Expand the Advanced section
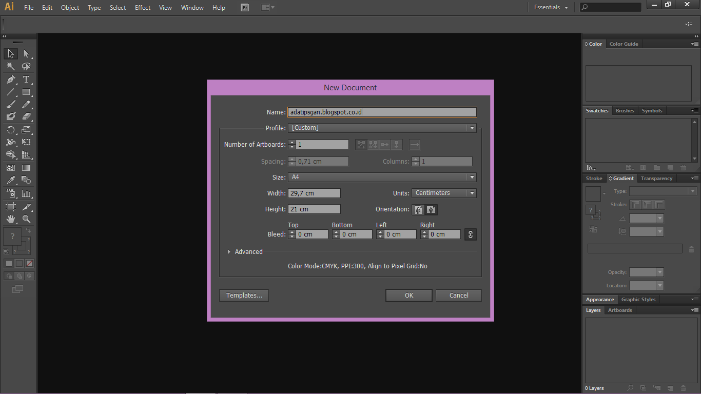 click(245, 251)
